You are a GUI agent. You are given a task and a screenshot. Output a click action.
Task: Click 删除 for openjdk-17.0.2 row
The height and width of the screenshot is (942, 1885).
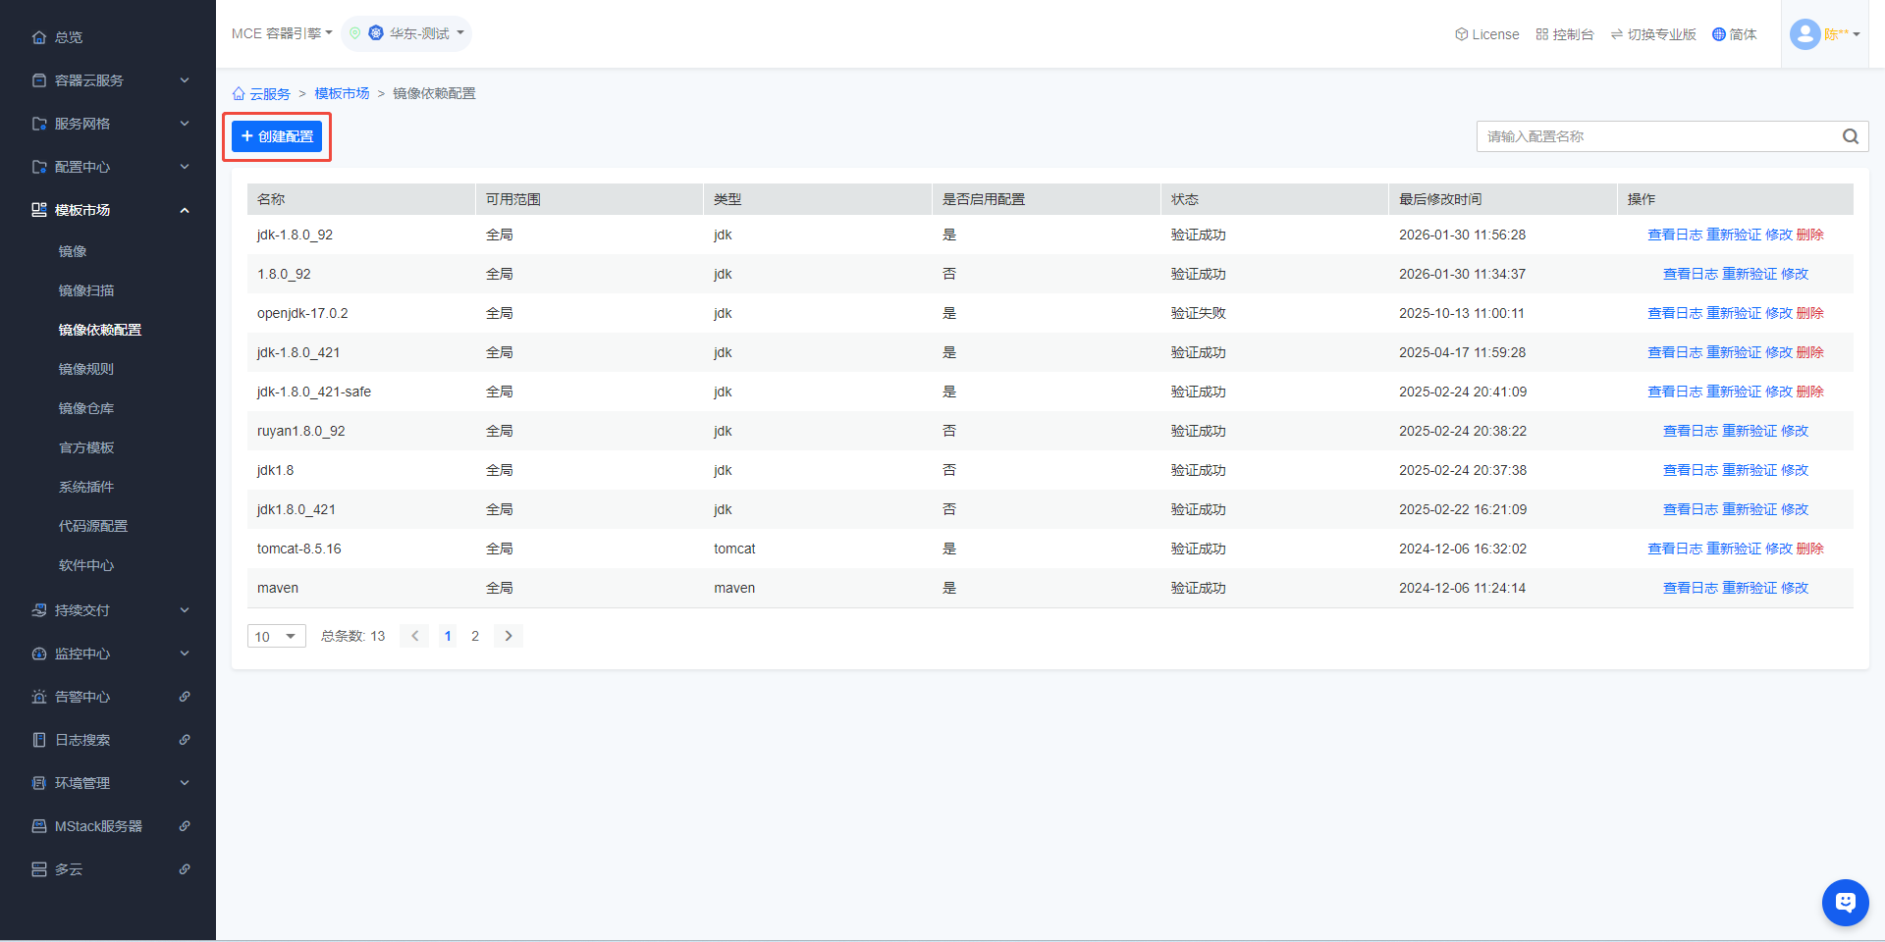pos(1809,313)
